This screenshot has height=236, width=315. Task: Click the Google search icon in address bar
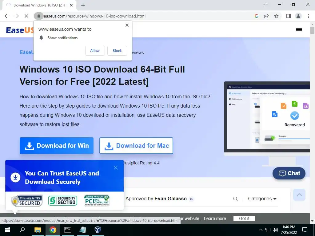click(256, 16)
